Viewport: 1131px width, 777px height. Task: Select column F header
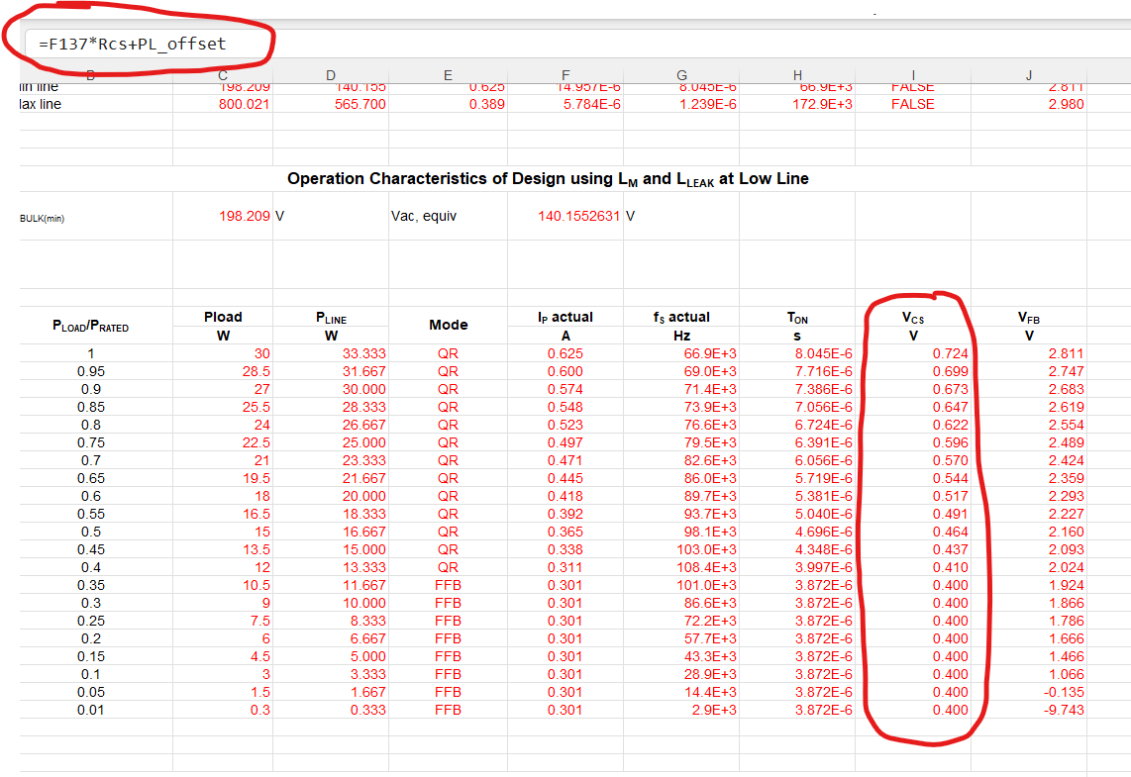565,75
